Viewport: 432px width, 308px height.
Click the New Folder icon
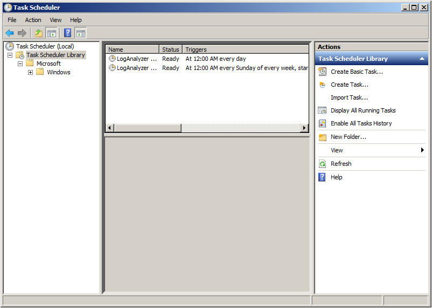(322, 137)
